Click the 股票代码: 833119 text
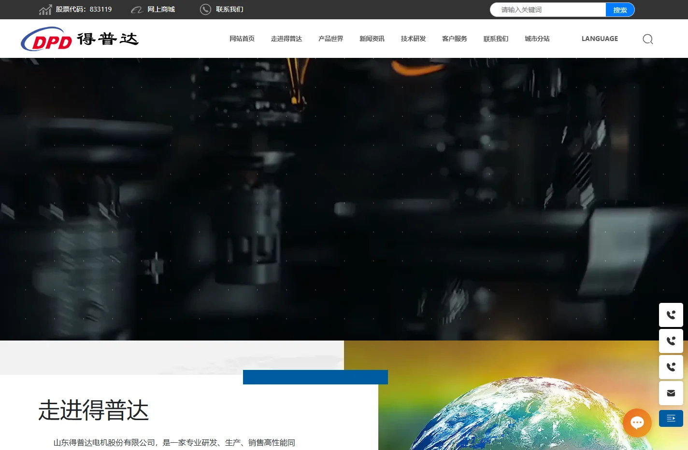This screenshot has width=688, height=450. [84, 9]
